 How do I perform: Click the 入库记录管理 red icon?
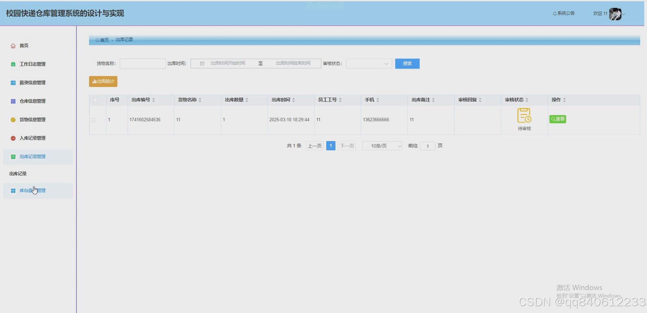[13, 138]
